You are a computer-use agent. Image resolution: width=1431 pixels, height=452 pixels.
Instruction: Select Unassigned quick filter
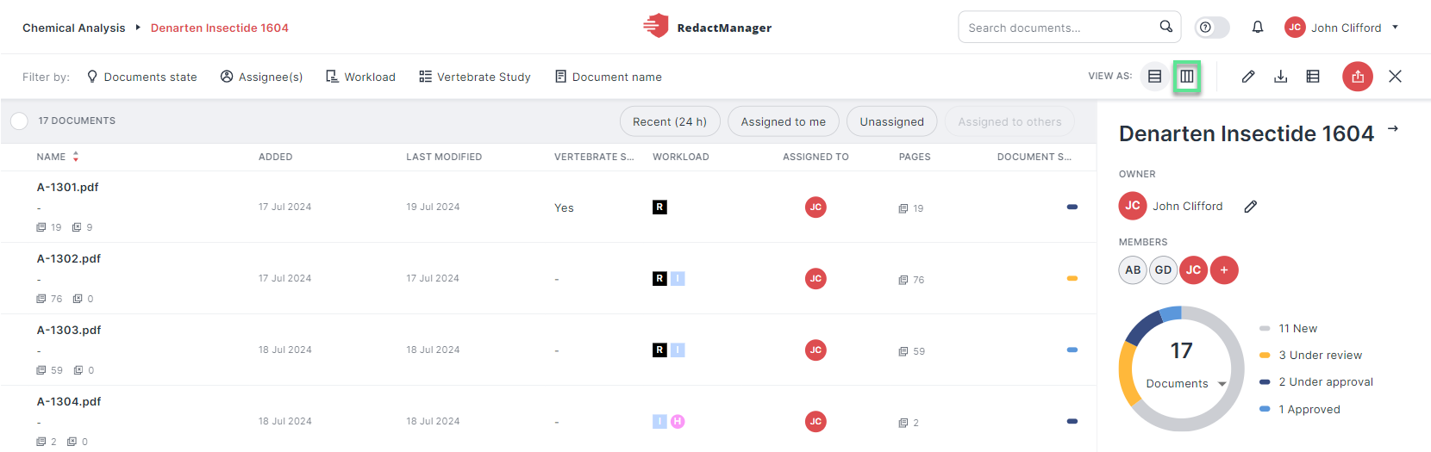coord(891,121)
